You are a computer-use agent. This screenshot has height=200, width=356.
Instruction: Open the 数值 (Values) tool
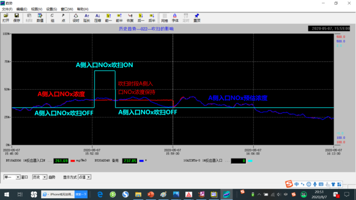pos(40,18)
